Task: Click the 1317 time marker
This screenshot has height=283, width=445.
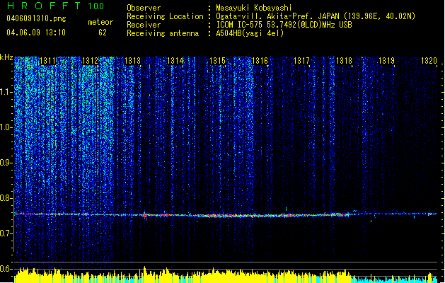Action: (301, 61)
